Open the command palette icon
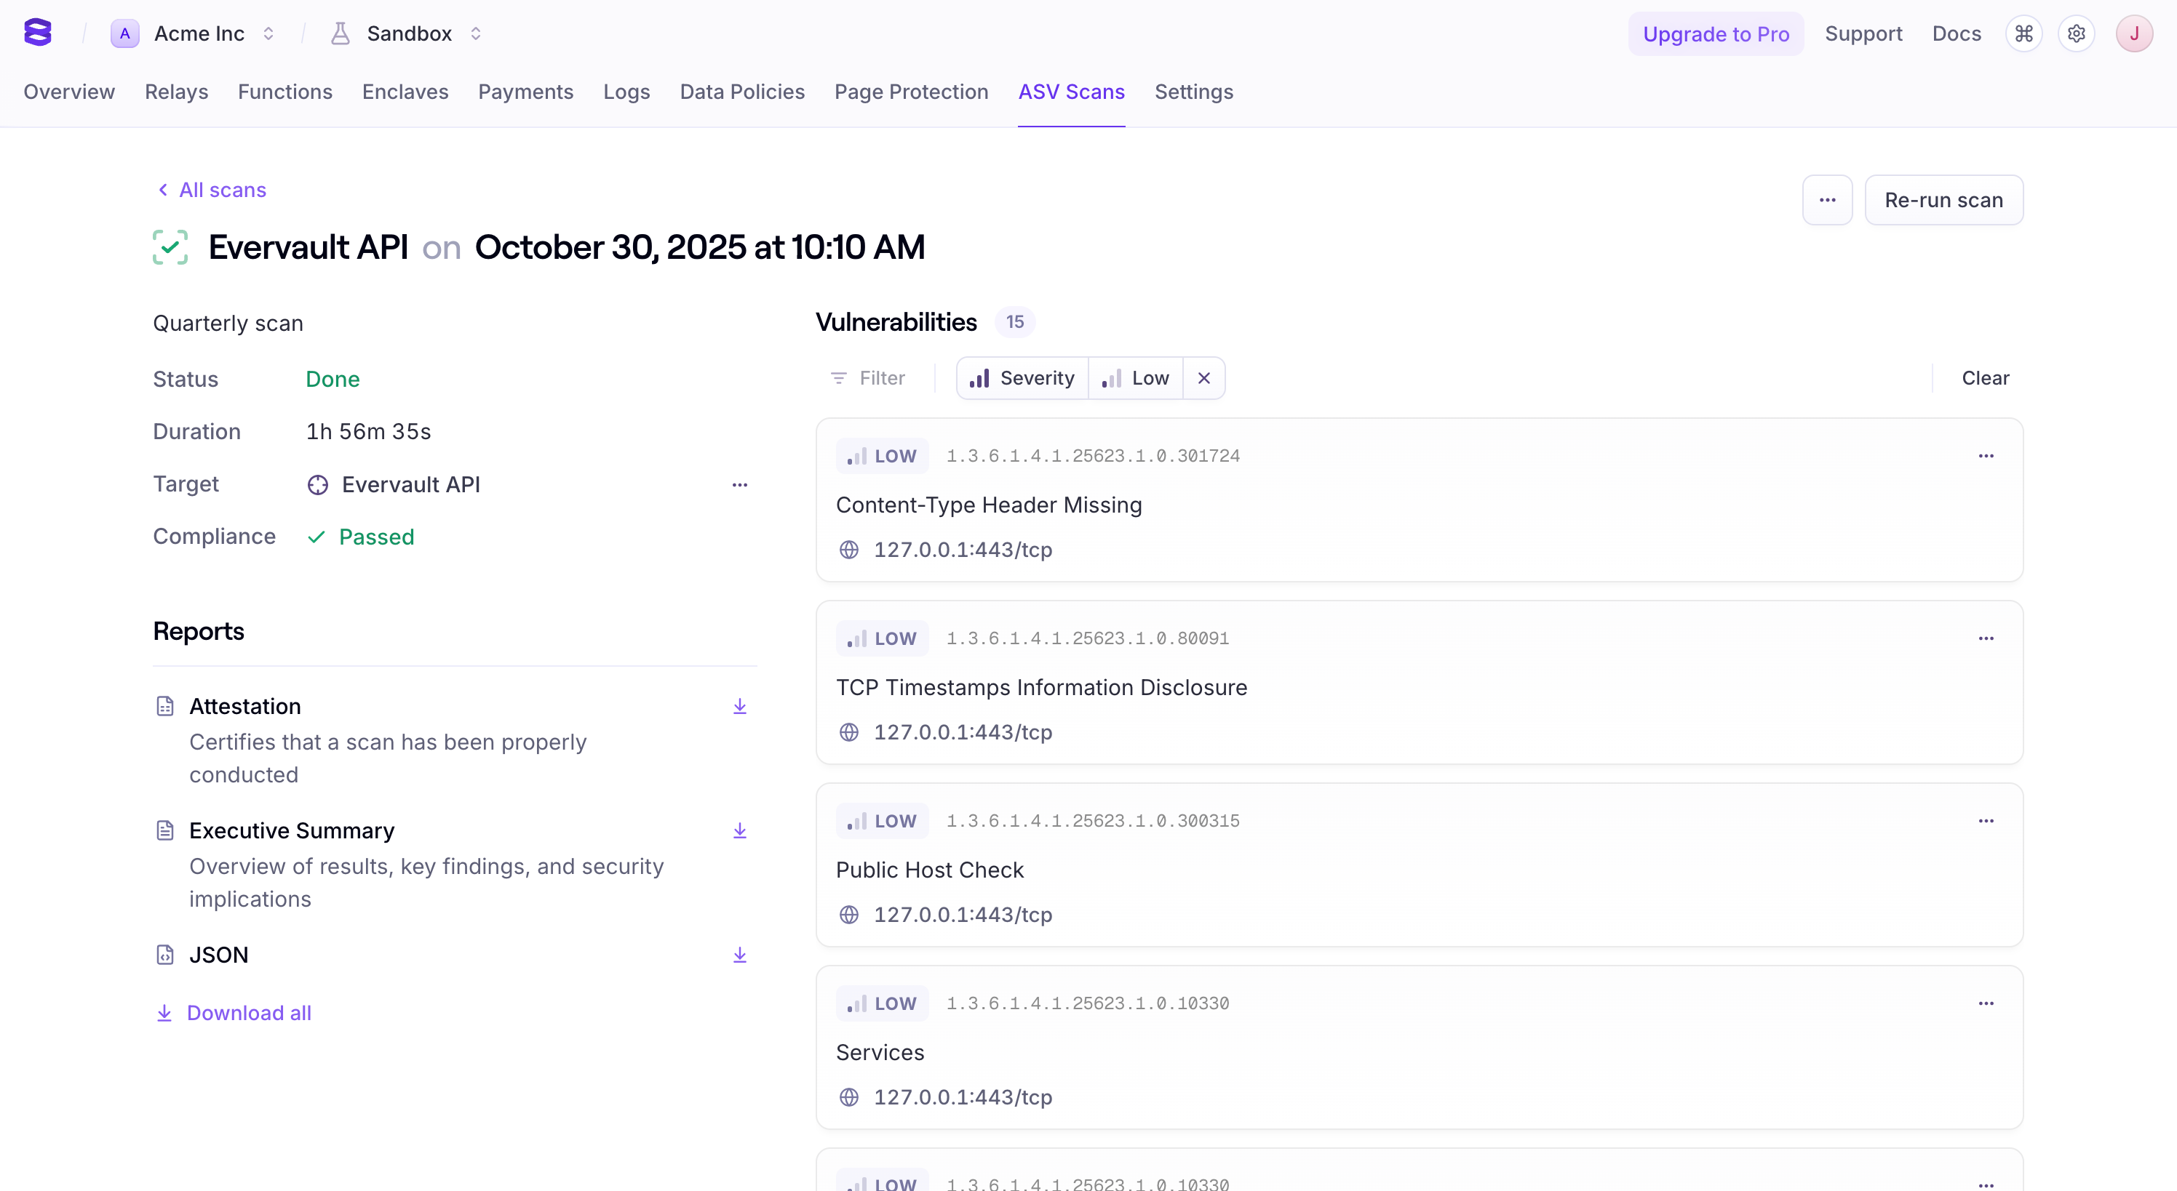The image size is (2177, 1191). [2023, 33]
